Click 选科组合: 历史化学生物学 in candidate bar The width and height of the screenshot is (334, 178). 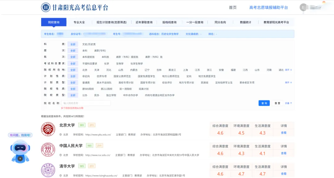point(164,34)
